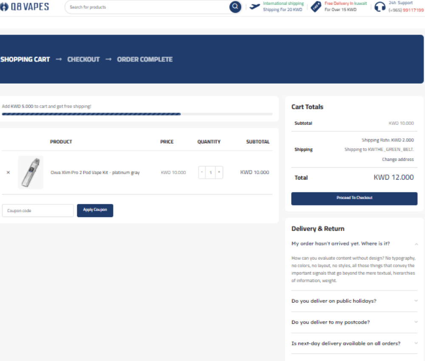425x361 pixels.
Task: Click the Delivery & Return heading
Action: click(x=317, y=228)
